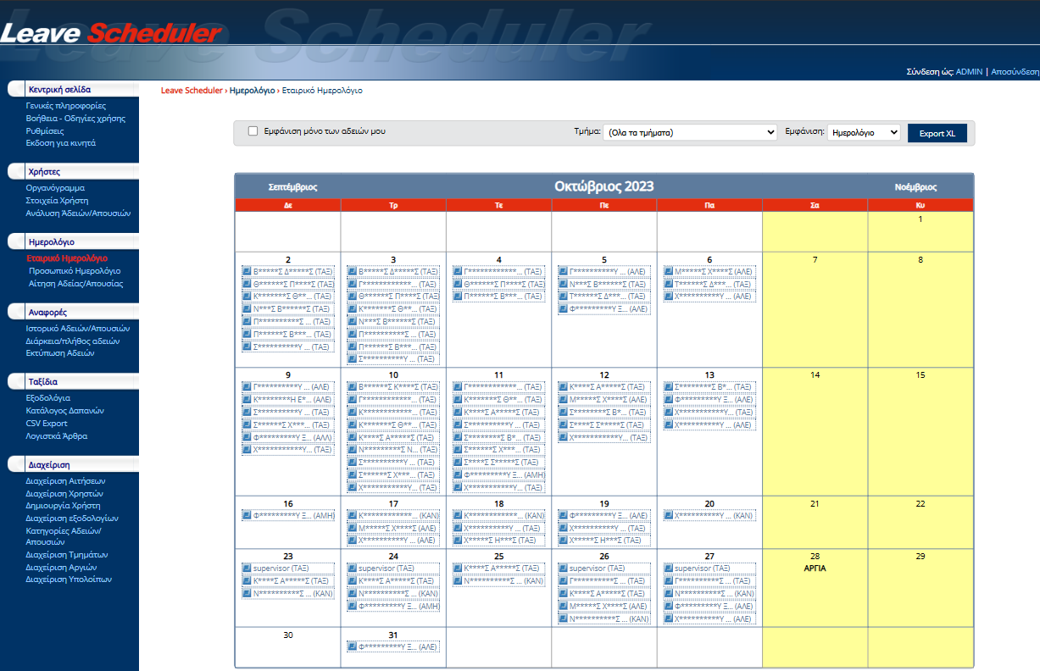Click icon beside the October 16 leave entry

tap(247, 515)
